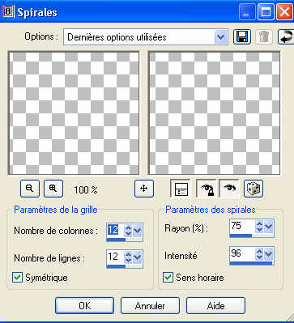Image resolution: width=294 pixels, height=323 pixels.
Task: Uncheck the Sens horaire checkbox
Action: click(x=168, y=278)
